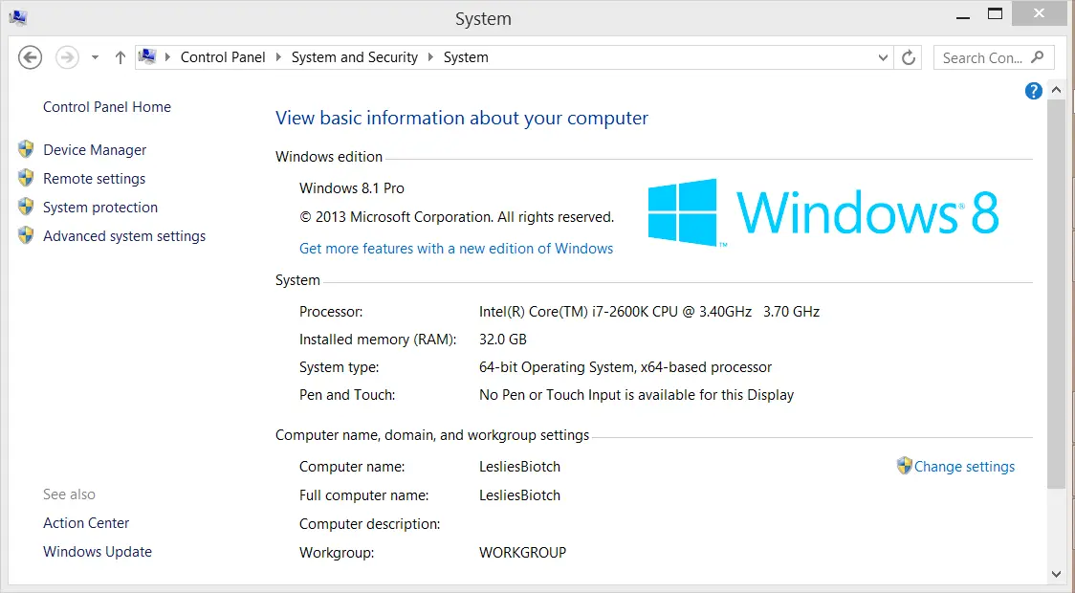
Task: Expand chevron after Control Panel breadcrumb
Action: pyautogui.click(x=278, y=56)
